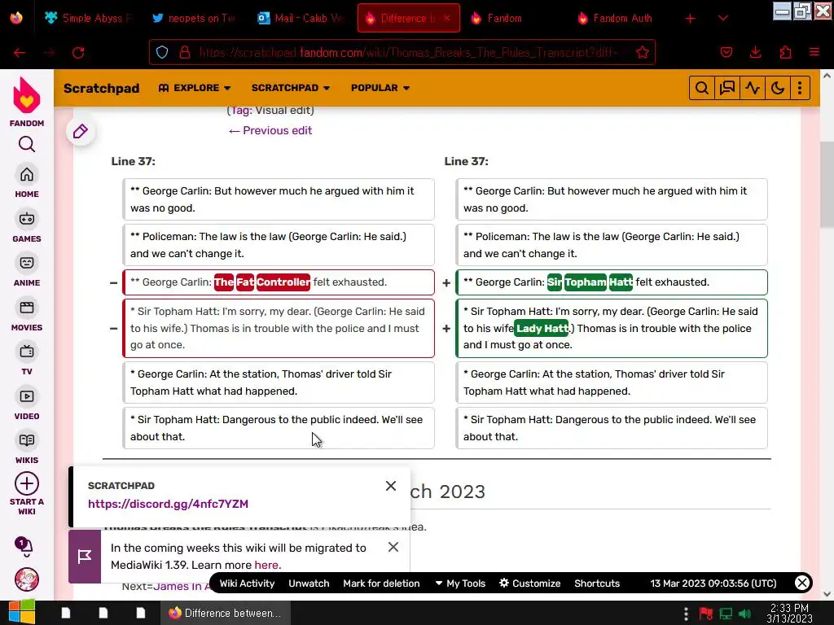
Task: Open the Fandom sidebar search icon
Action: [x=27, y=144]
